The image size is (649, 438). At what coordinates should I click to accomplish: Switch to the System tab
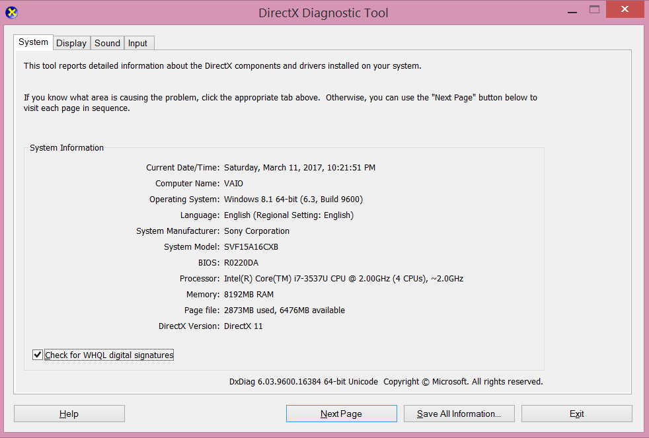pyautogui.click(x=33, y=42)
